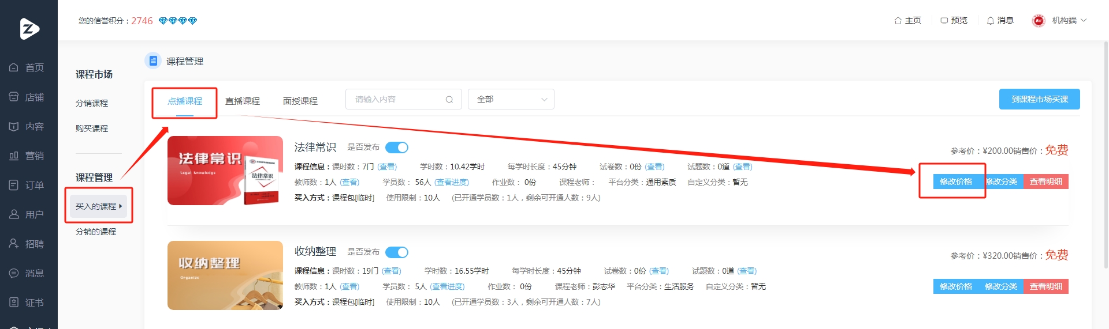Switch to the 点播课程 tab
This screenshot has width=1109, height=329.
point(185,101)
